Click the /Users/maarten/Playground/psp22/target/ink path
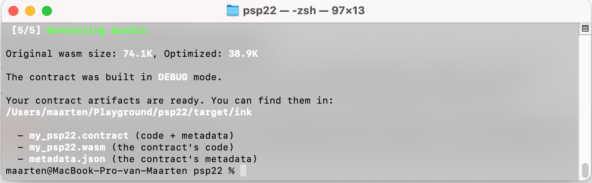This screenshot has width=592, height=183. (x=129, y=112)
